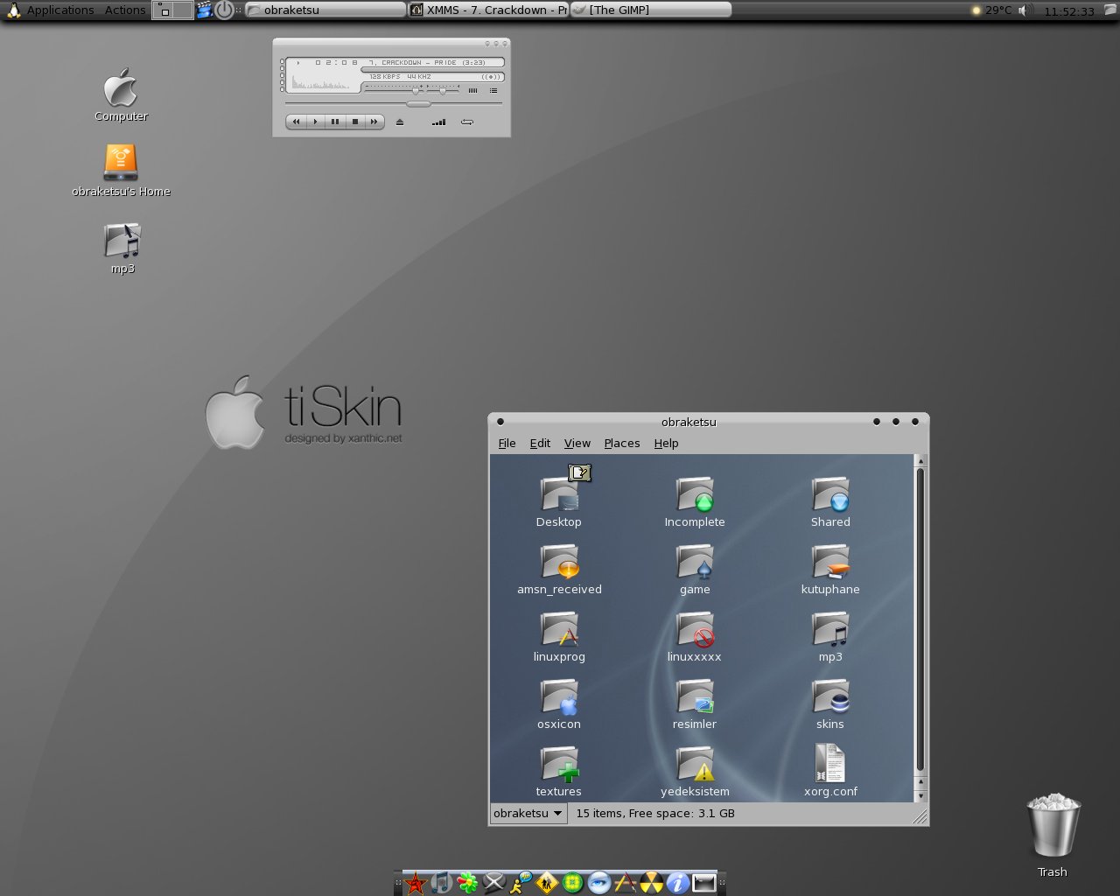Stop the XMMS playback

(354, 122)
